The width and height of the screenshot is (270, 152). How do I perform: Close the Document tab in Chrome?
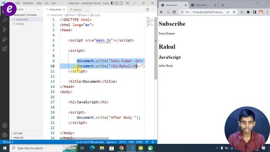coord(186,5)
